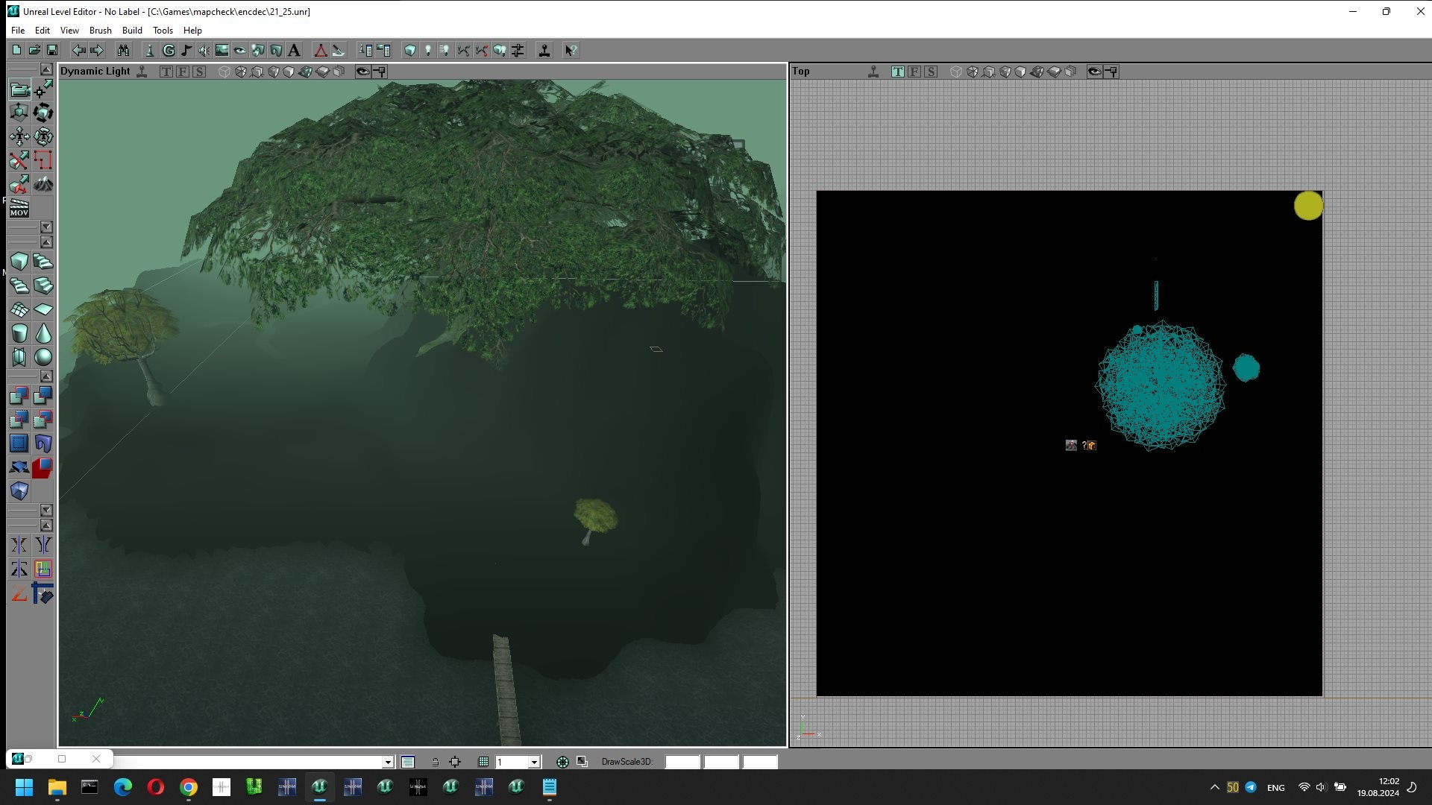Screen dimensions: 1432x805
Task: Toggle grid snapping icon in bottom bar
Action: coord(483,762)
